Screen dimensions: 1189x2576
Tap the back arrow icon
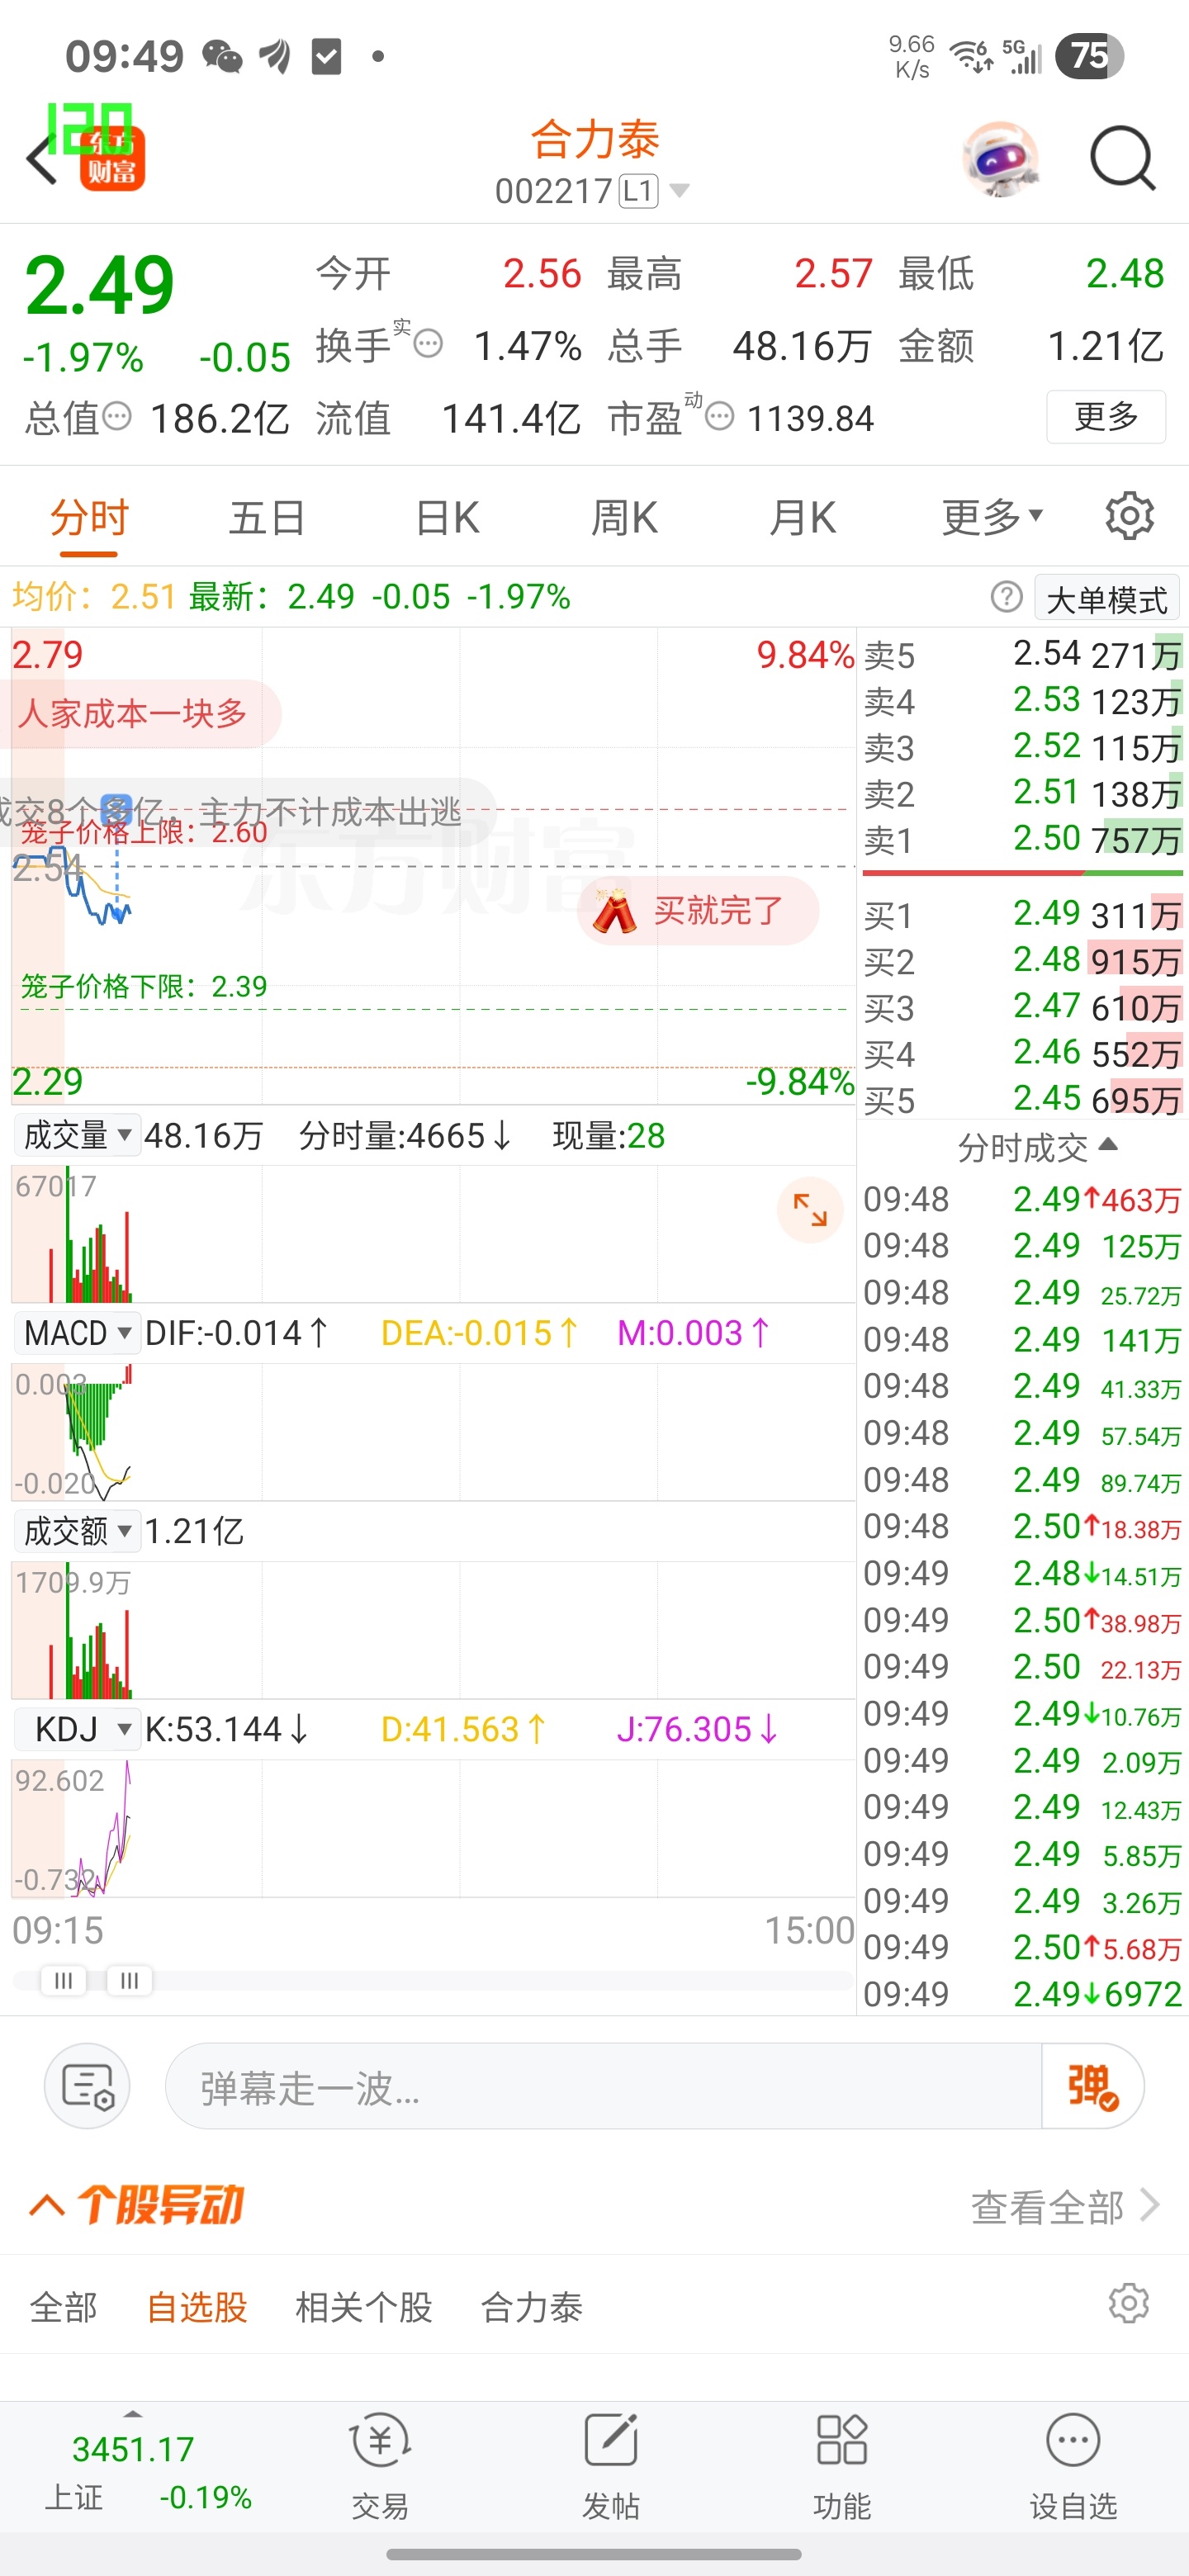[x=41, y=160]
